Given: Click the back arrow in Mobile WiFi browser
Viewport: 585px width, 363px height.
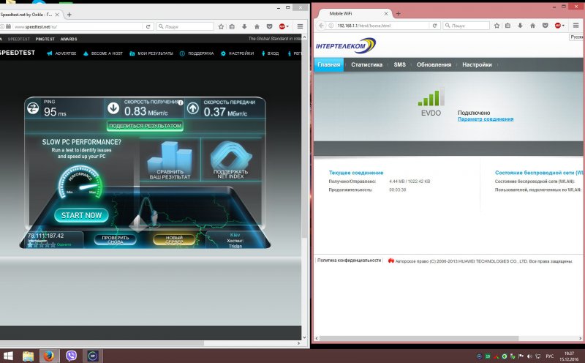Looking at the screenshot, I should pos(320,26).
